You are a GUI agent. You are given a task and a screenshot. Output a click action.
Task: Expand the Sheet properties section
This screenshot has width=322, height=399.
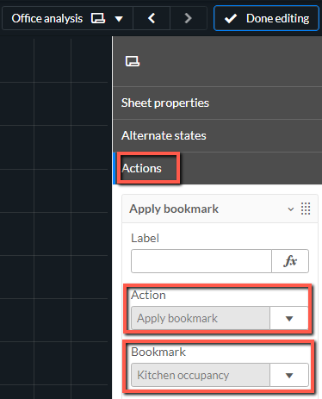(218, 103)
